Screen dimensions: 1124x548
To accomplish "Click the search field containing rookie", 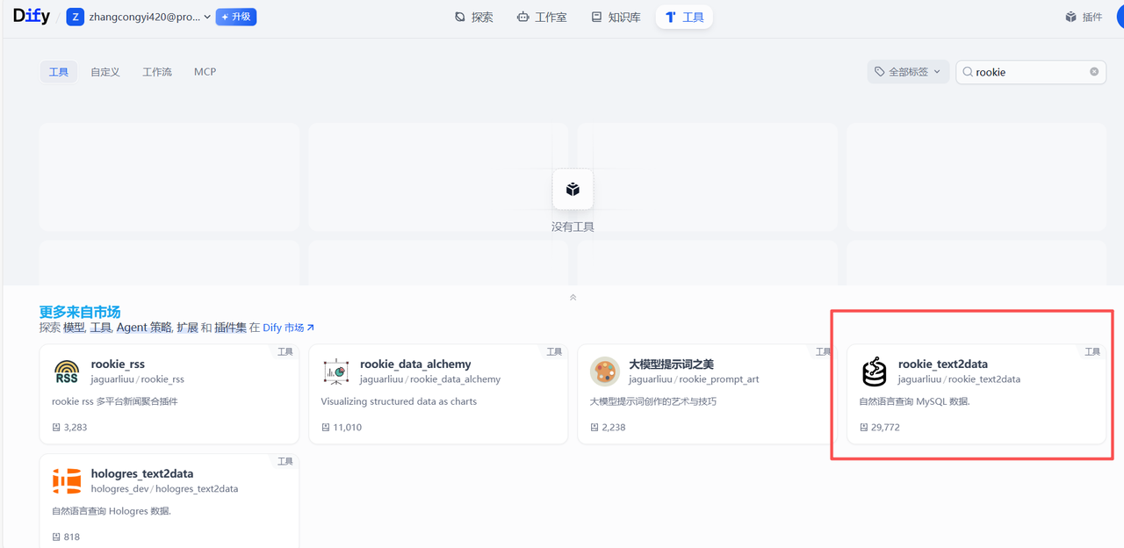I will tap(1031, 72).
